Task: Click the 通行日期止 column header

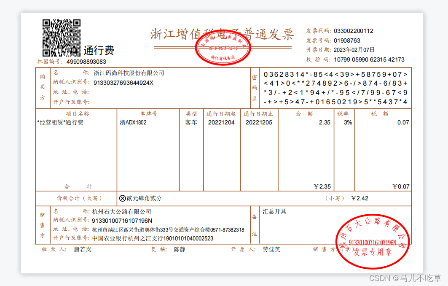Action: tap(258, 114)
